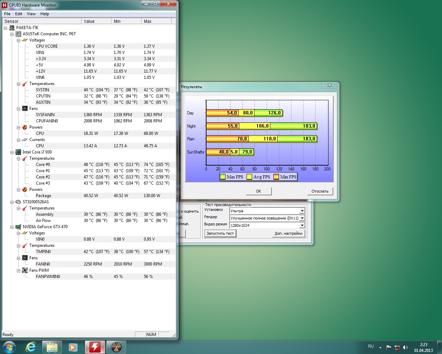Collapse the Intel Core i7 930 node
Image resolution: width=442 pixels, height=354 pixels.
coord(12,152)
